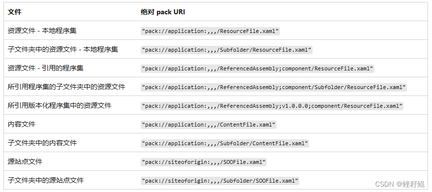Select the ReferencedAssembly;component/ResourceFile.xaml URI code

pyautogui.click(x=257, y=68)
